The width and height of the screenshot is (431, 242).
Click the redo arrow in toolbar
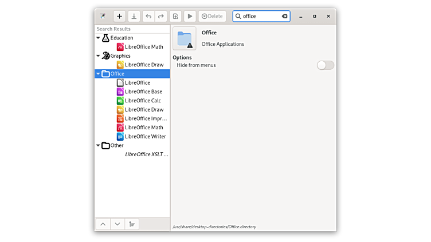pos(161,17)
